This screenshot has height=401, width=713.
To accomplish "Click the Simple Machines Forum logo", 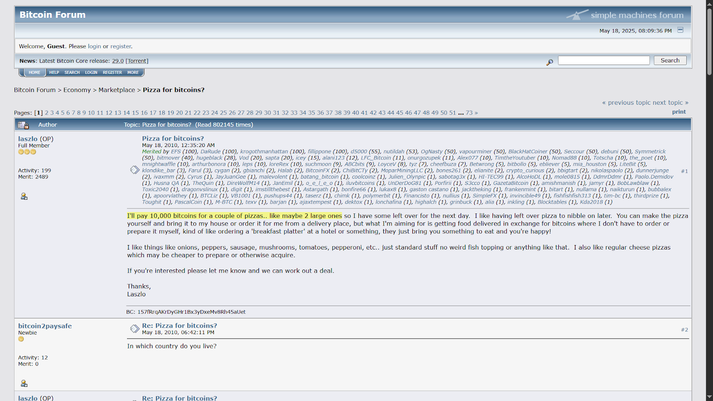I will pos(625,15).
